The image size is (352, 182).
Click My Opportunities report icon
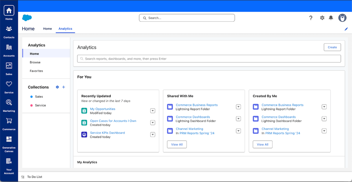(x=84, y=111)
